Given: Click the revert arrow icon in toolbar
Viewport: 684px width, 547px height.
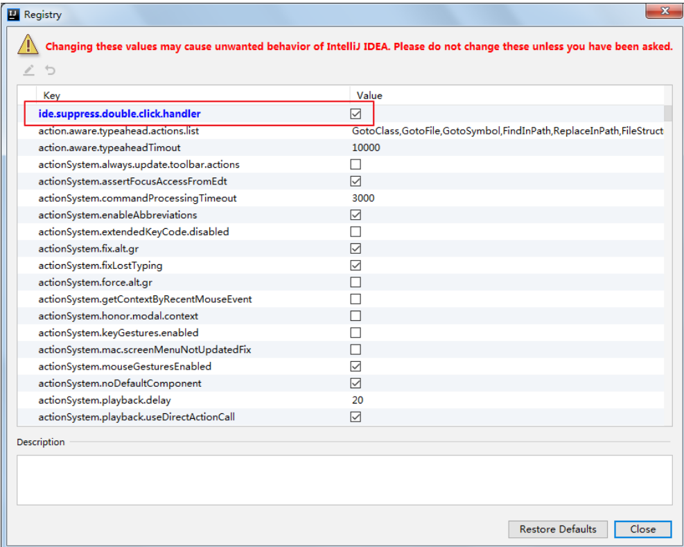Looking at the screenshot, I should [x=51, y=70].
